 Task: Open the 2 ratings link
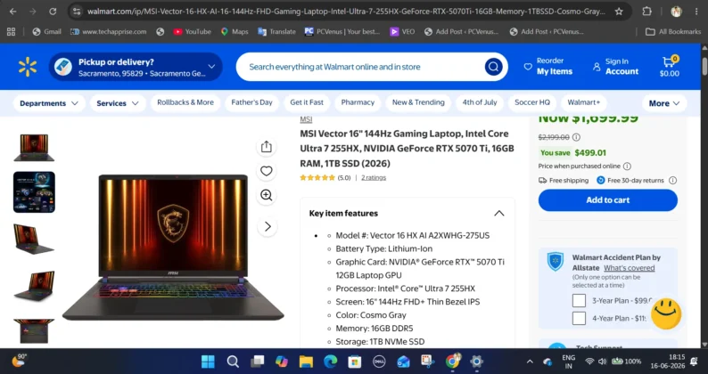coord(374,178)
